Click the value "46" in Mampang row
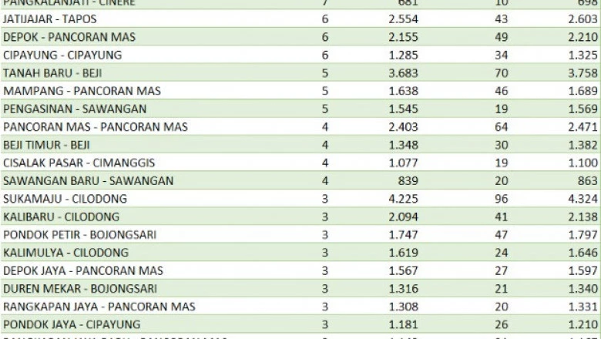Screen dimensions: 601x339 502,91
